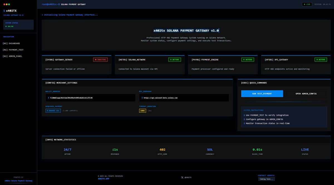The image size is (334, 185).
Task: Click the RPC endpoint field
Action: click(184, 98)
